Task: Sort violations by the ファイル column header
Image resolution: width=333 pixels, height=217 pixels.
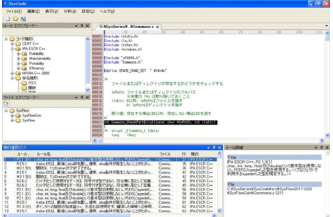Action: [165, 154]
